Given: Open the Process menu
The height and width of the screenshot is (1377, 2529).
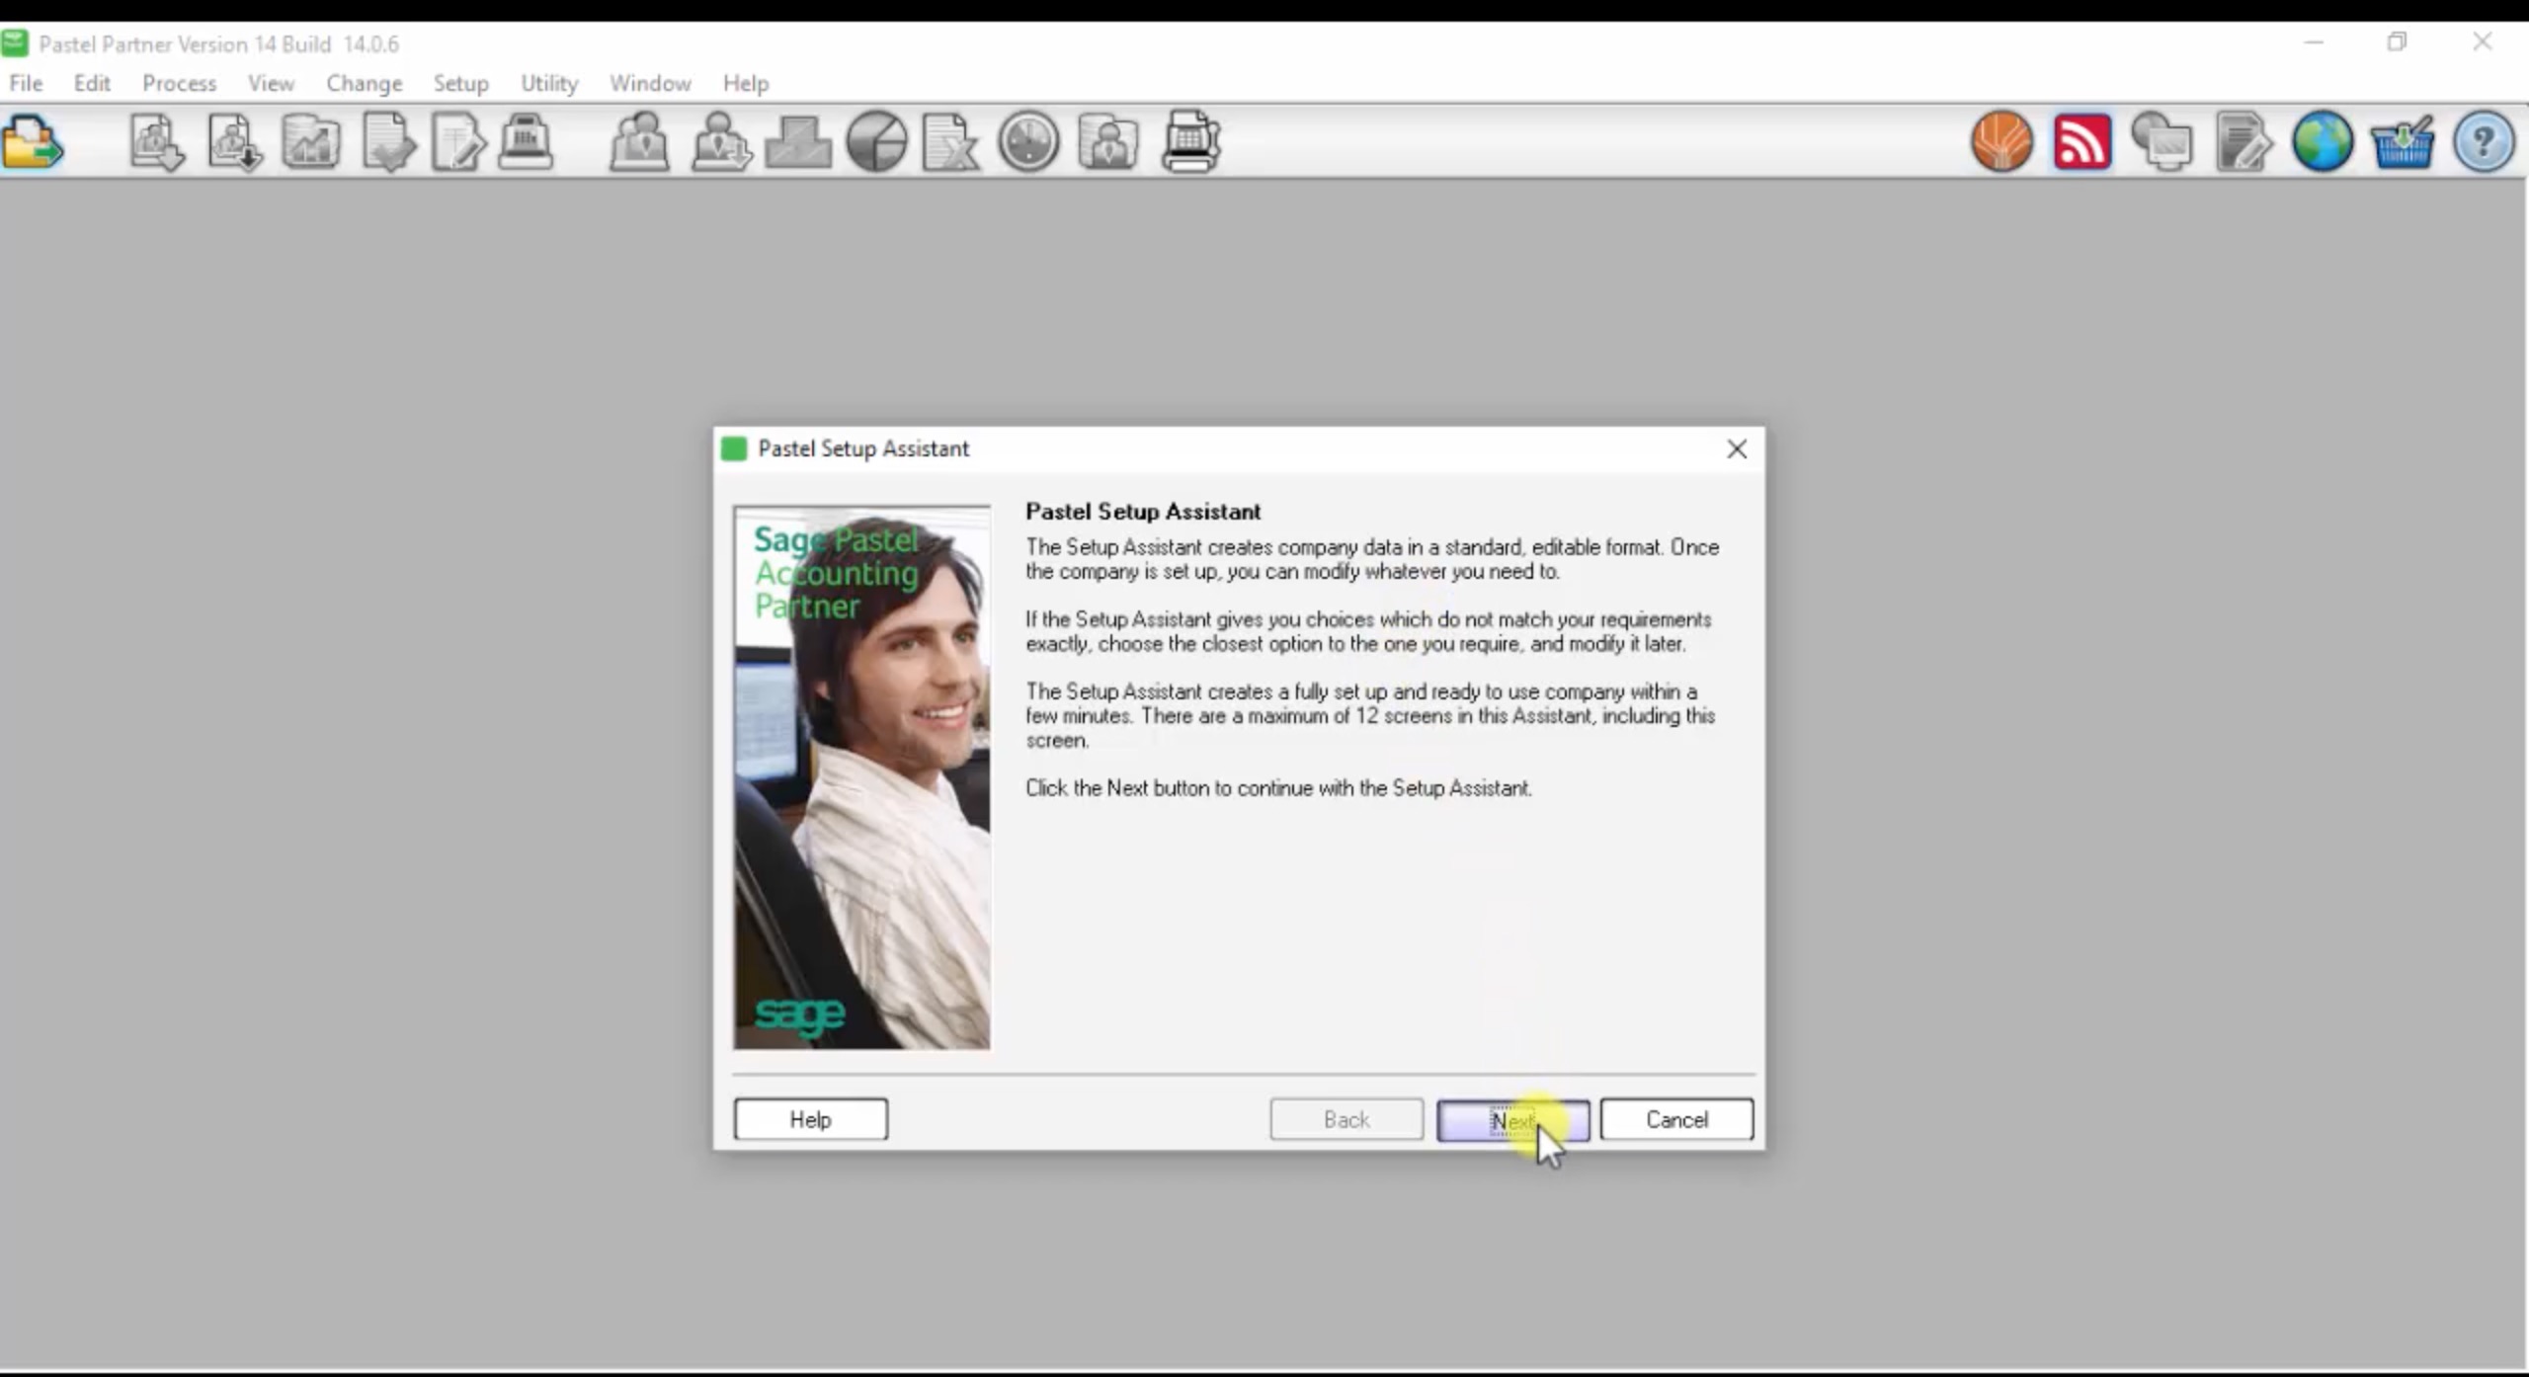Looking at the screenshot, I should click(179, 83).
